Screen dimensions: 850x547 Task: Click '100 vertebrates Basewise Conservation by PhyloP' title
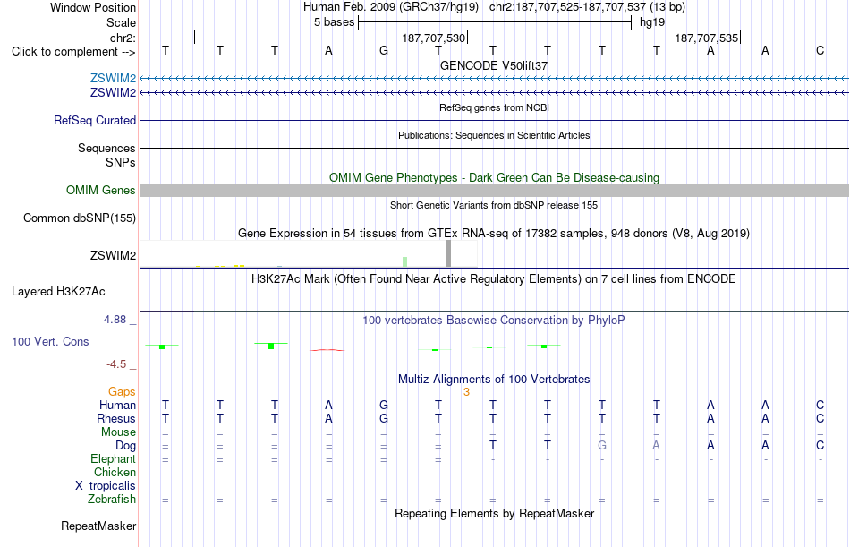494,321
